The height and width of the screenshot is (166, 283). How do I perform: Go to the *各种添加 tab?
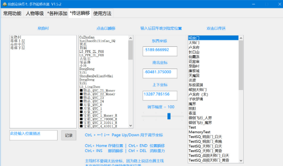point(57,14)
